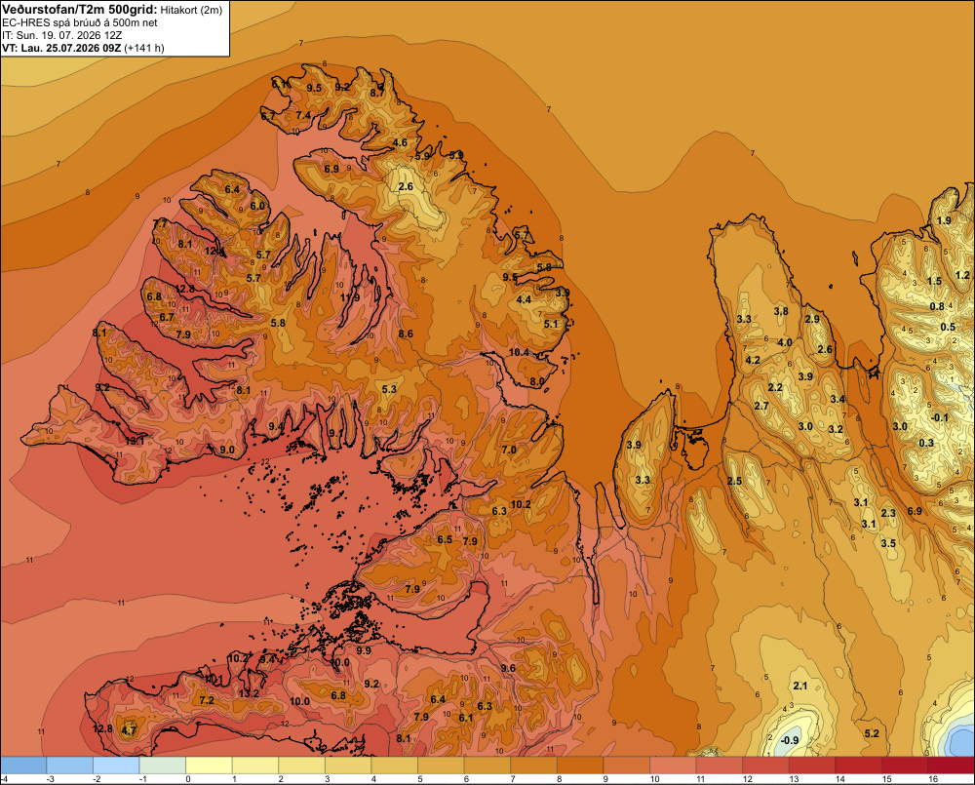Select the 7.0 temperature value
Image resolution: width=975 pixels, height=785 pixels.
coord(509,450)
